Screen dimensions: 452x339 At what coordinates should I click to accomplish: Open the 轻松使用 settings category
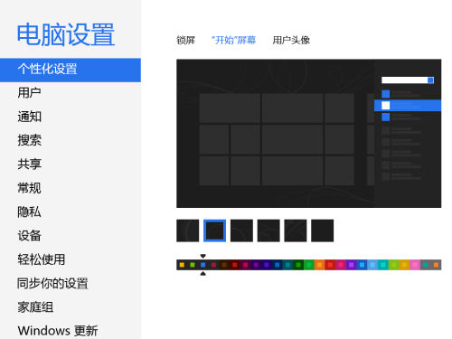(x=41, y=259)
